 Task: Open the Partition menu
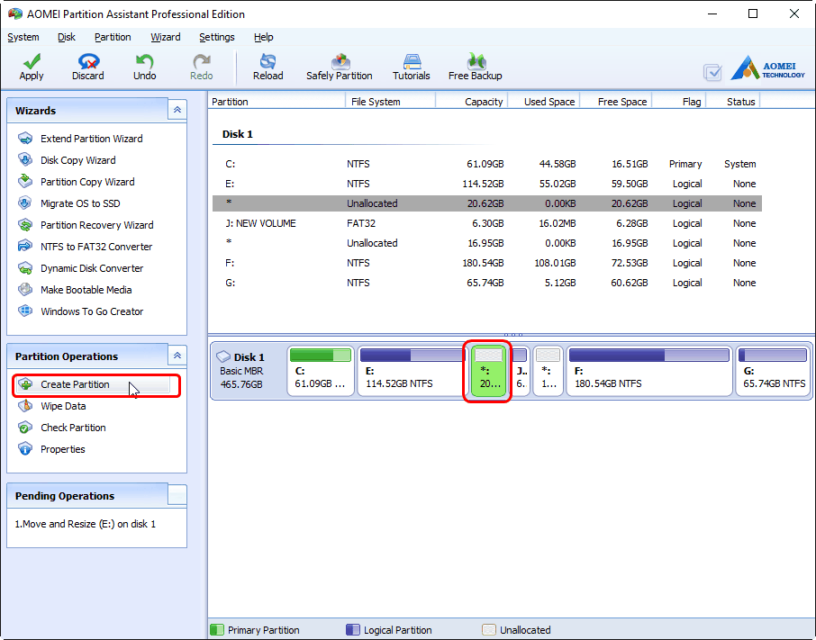(113, 37)
